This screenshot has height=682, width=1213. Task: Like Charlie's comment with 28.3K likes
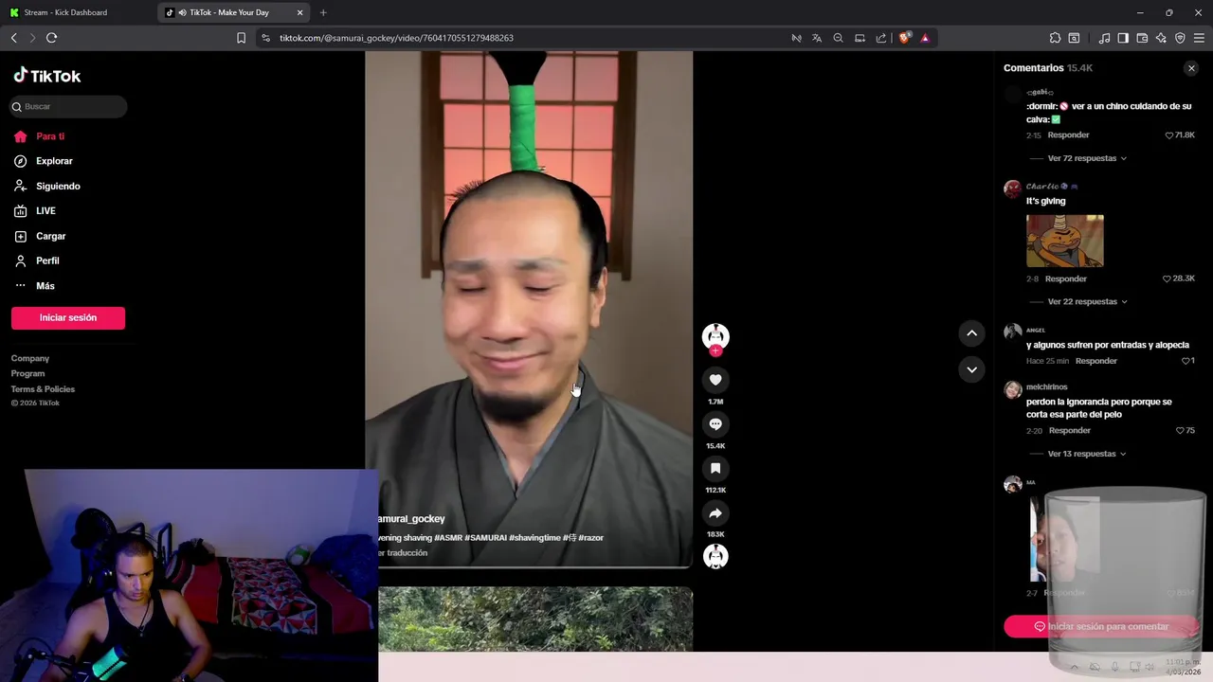tap(1168, 278)
